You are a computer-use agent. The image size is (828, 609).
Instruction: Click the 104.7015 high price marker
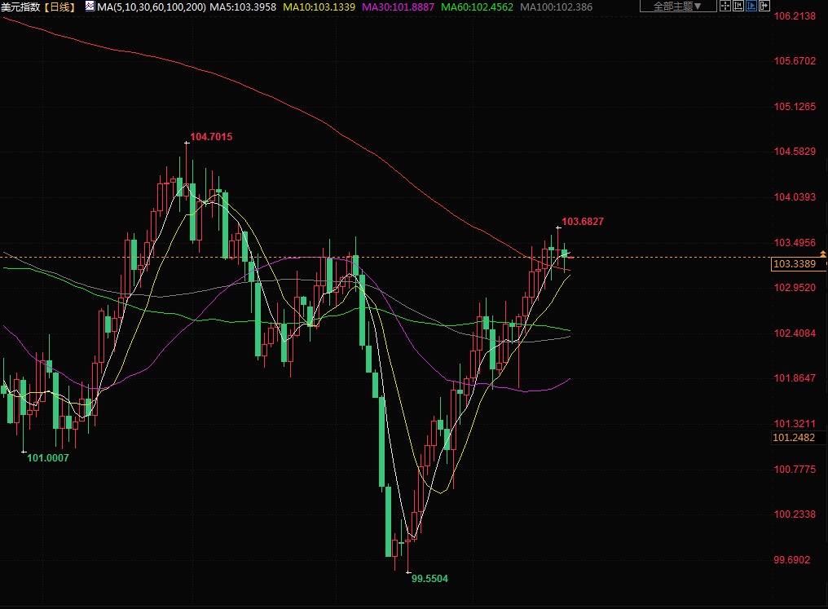coord(211,137)
